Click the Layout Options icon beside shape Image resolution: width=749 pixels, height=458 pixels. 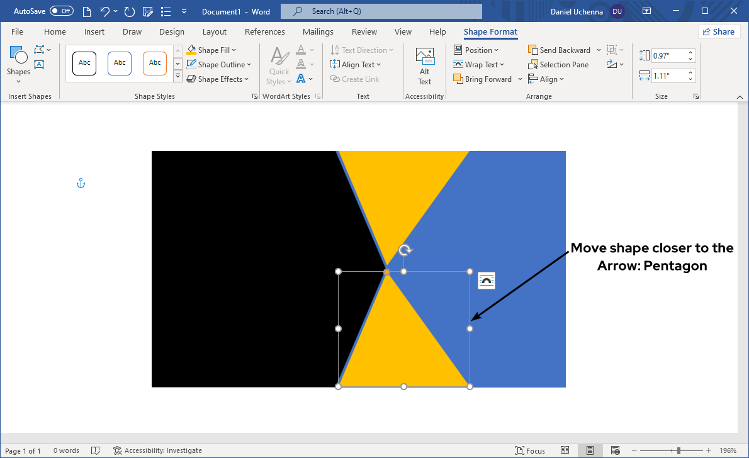pyautogui.click(x=487, y=281)
